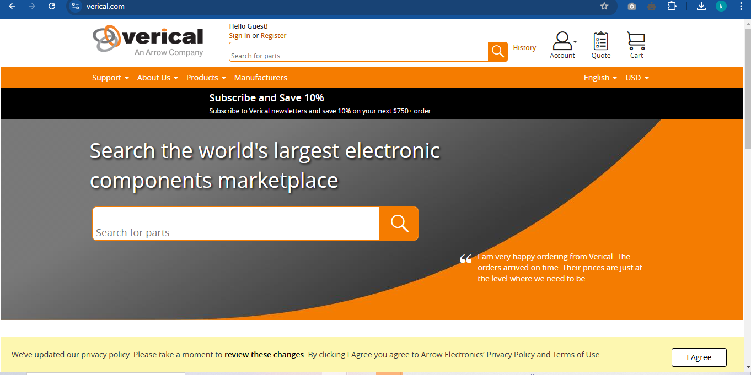This screenshot has width=751, height=375.
Task: Click 'Subscribe to Verical newsletters' subtext
Action: [x=320, y=111]
